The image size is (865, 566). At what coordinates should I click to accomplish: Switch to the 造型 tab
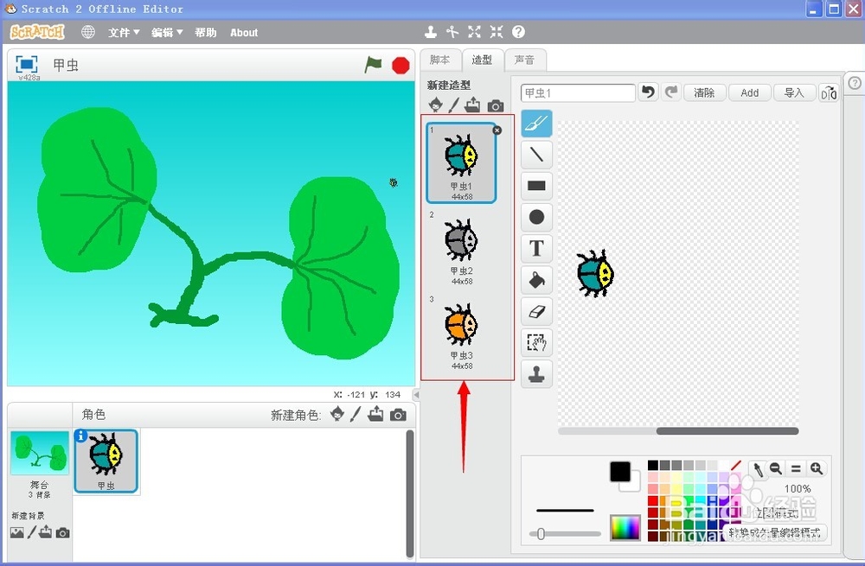[x=482, y=60]
